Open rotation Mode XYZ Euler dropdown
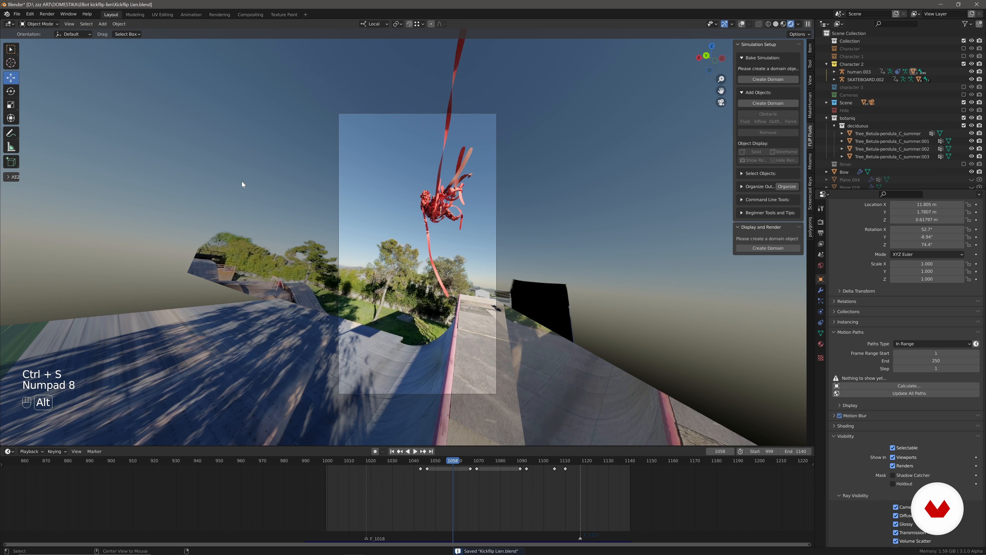 coord(927,254)
